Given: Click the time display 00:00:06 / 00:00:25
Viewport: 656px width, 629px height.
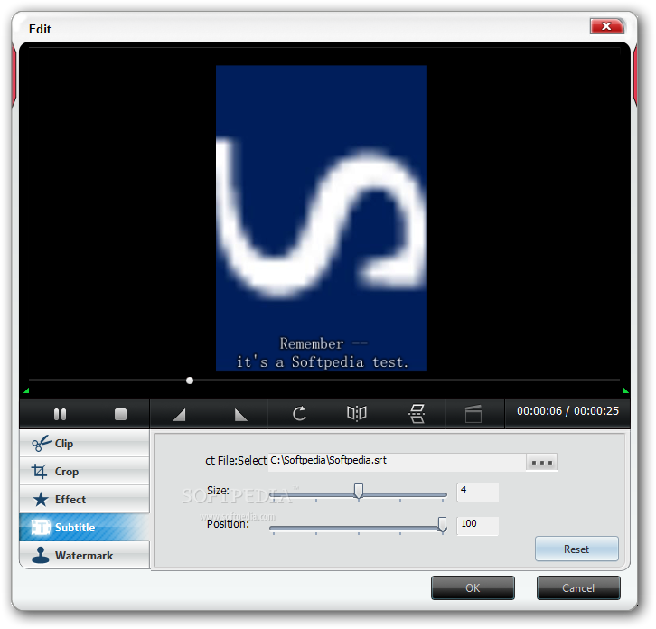Looking at the screenshot, I should pos(567,411).
